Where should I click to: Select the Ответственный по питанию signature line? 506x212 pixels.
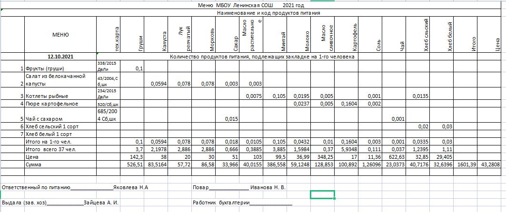coord(75,188)
